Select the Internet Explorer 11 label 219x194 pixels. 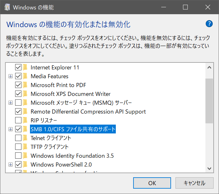tap(55, 68)
